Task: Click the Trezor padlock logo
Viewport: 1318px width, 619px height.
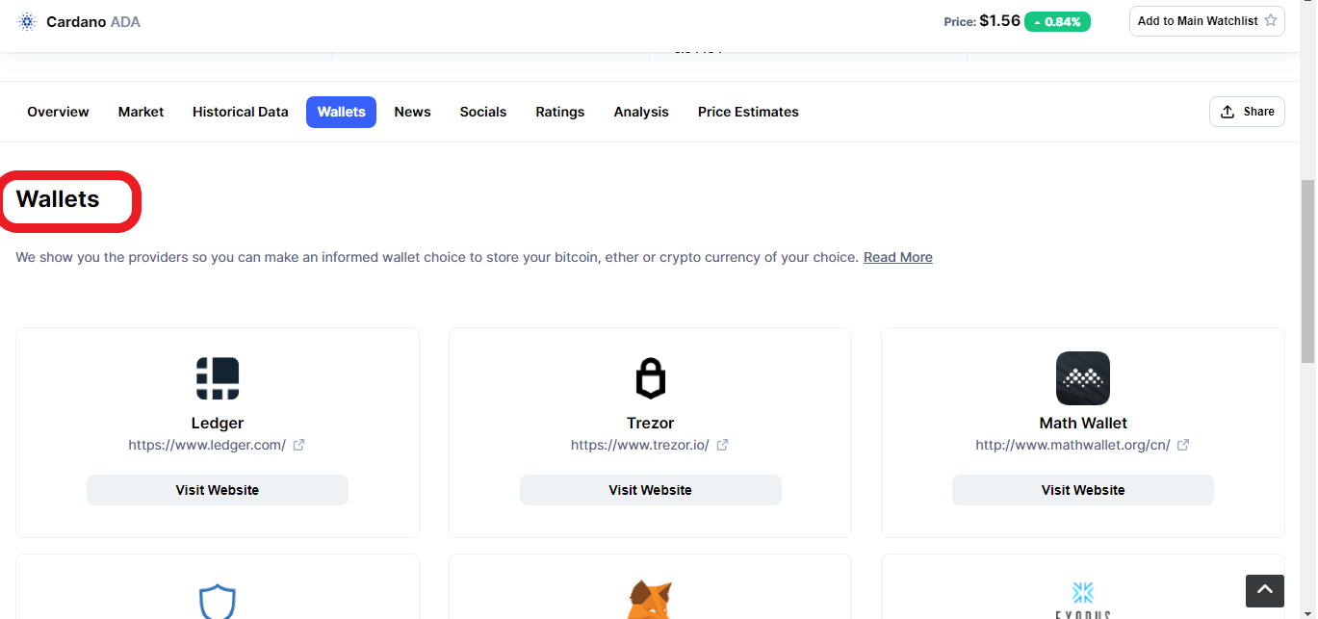Action: click(x=650, y=378)
